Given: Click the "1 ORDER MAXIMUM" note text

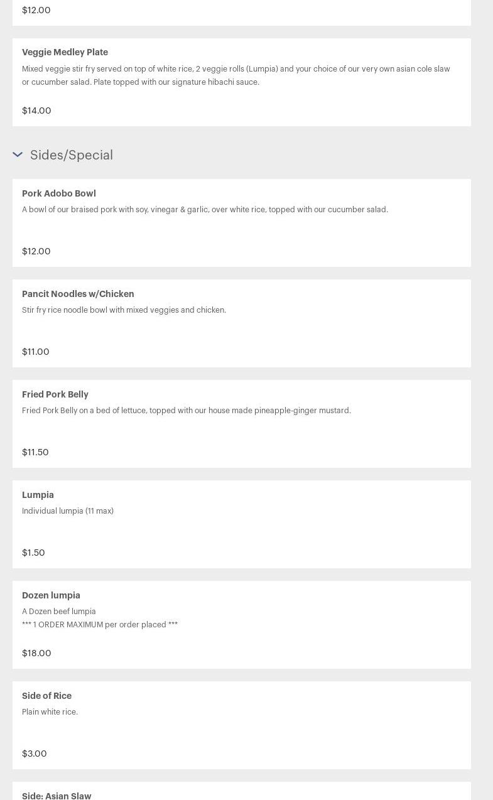Looking at the screenshot, I should click(100, 625).
